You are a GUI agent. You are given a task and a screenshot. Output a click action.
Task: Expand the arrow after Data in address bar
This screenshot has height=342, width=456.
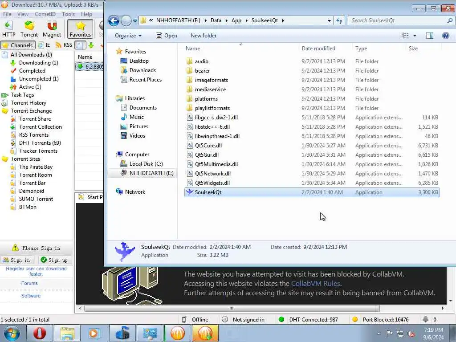[x=226, y=20]
